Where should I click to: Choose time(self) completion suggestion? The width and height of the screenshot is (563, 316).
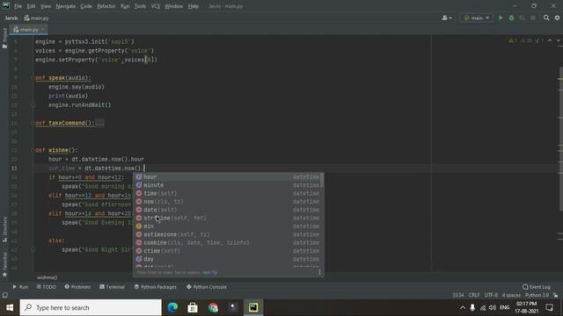tap(228, 193)
